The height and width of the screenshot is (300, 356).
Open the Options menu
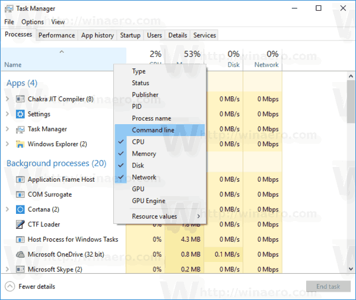[x=33, y=22]
